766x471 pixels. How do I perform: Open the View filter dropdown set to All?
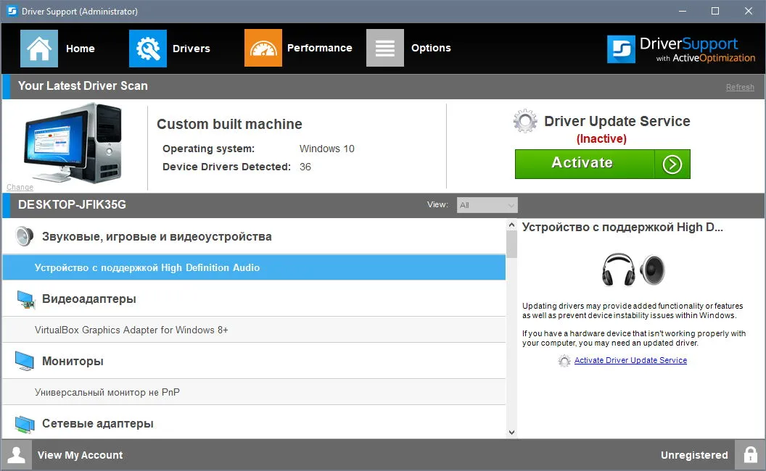(x=487, y=205)
